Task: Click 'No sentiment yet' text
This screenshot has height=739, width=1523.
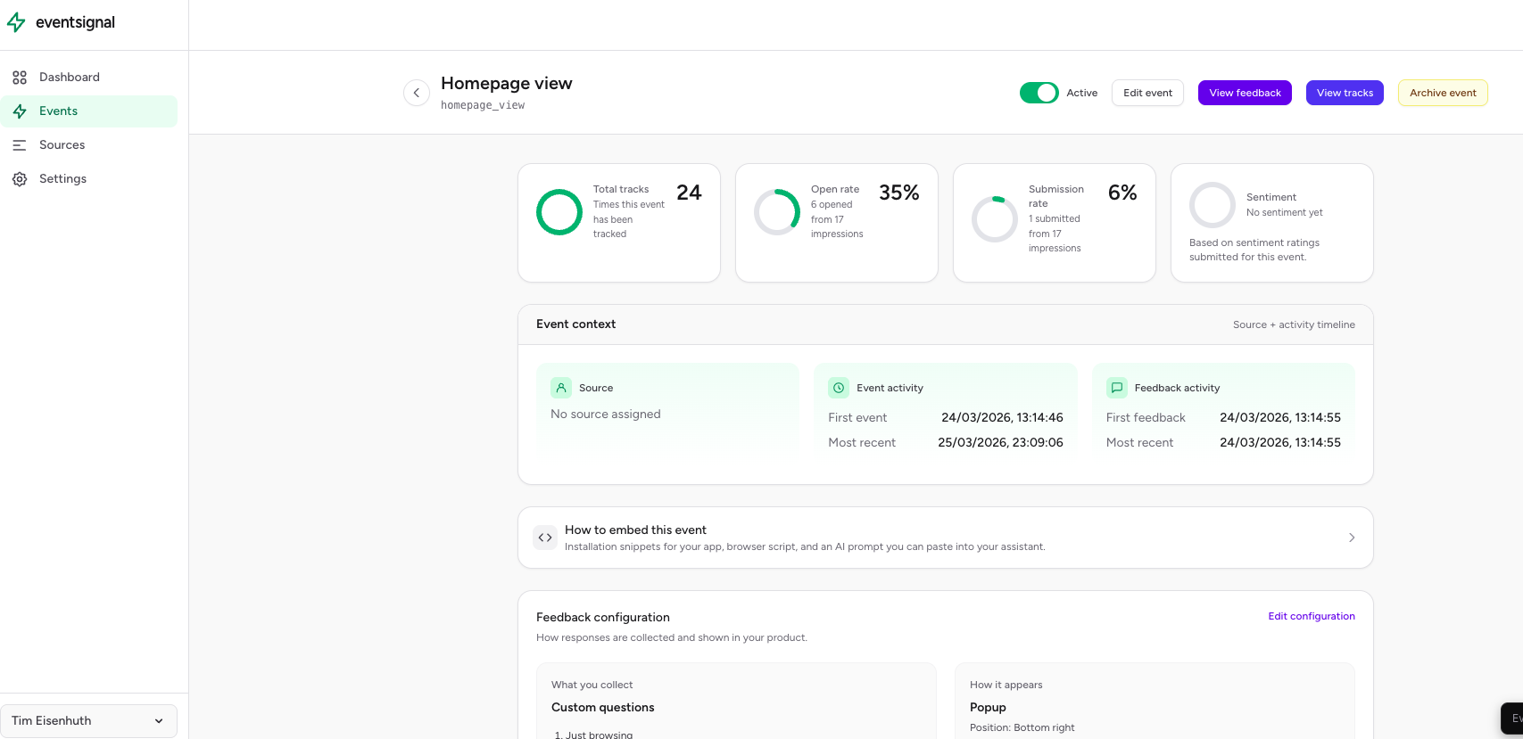Action: click(x=1285, y=212)
